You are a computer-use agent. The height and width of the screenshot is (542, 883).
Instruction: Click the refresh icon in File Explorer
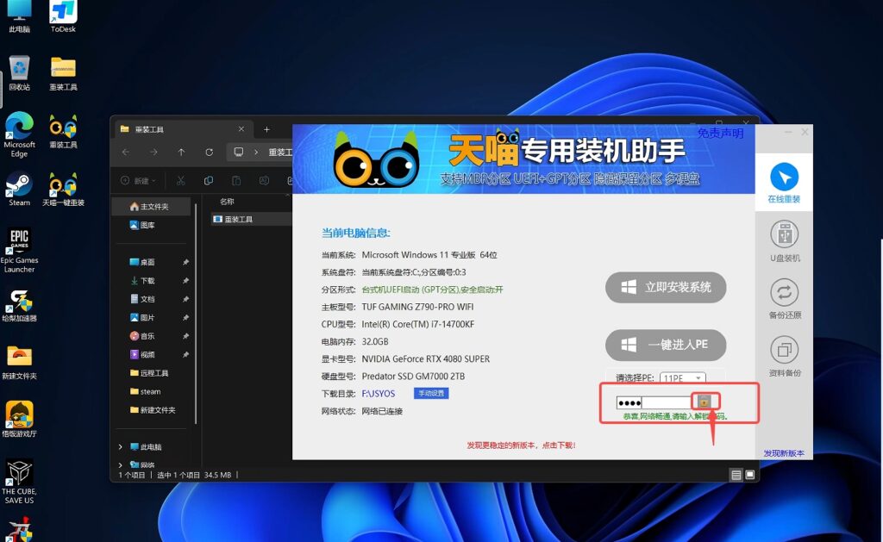209,153
